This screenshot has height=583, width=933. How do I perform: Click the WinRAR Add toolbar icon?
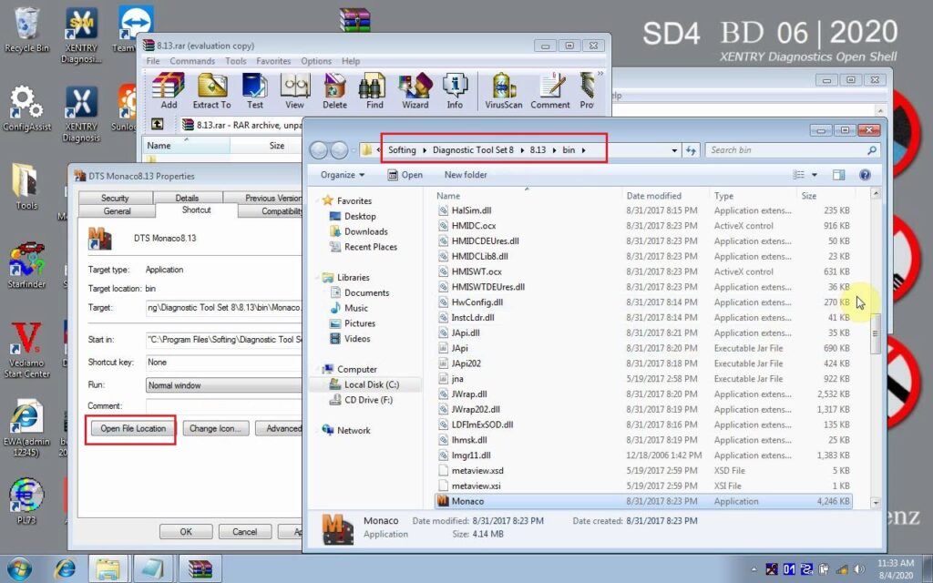tap(169, 91)
